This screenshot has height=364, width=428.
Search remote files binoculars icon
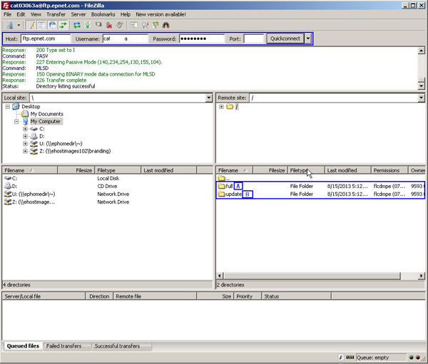coord(166,25)
